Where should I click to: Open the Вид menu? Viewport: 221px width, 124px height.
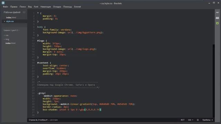pyautogui.click(x=30, y=7)
